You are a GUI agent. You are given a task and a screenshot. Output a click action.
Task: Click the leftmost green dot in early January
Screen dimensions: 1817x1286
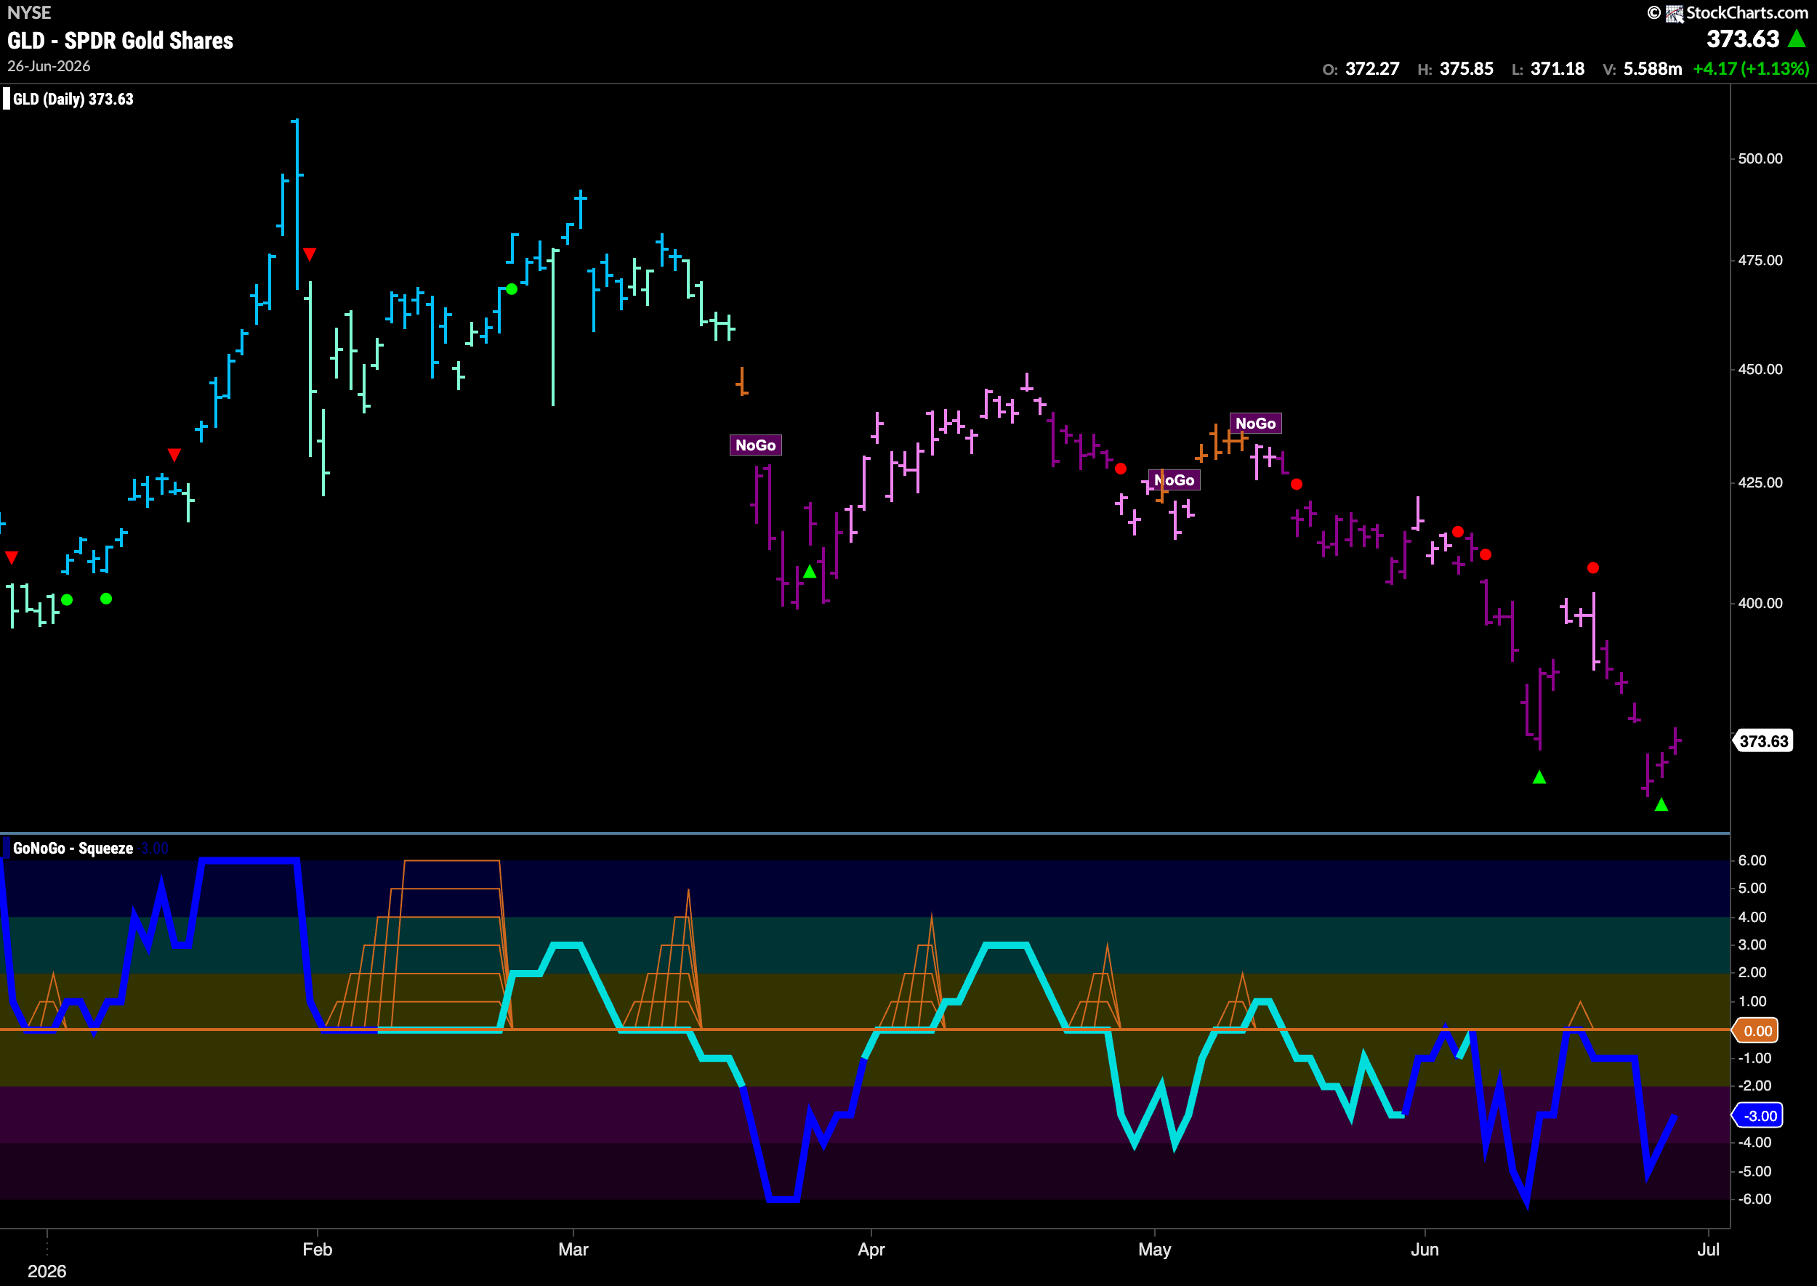tap(68, 599)
